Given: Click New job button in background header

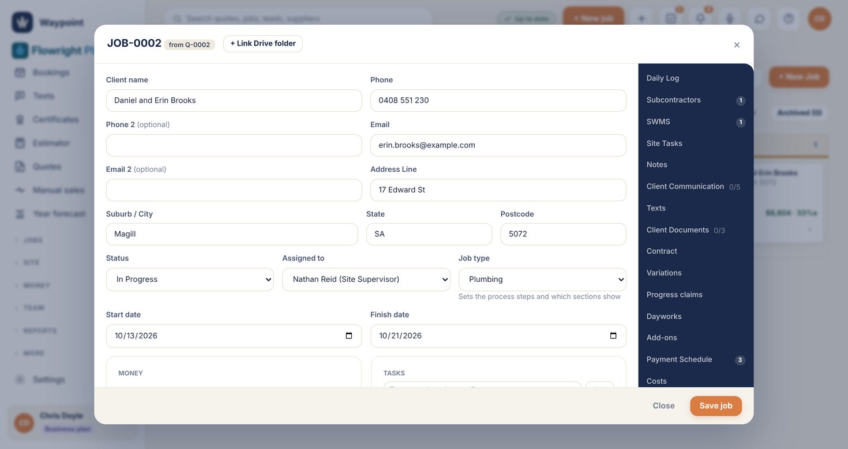Looking at the screenshot, I should pyautogui.click(x=593, y=18).
